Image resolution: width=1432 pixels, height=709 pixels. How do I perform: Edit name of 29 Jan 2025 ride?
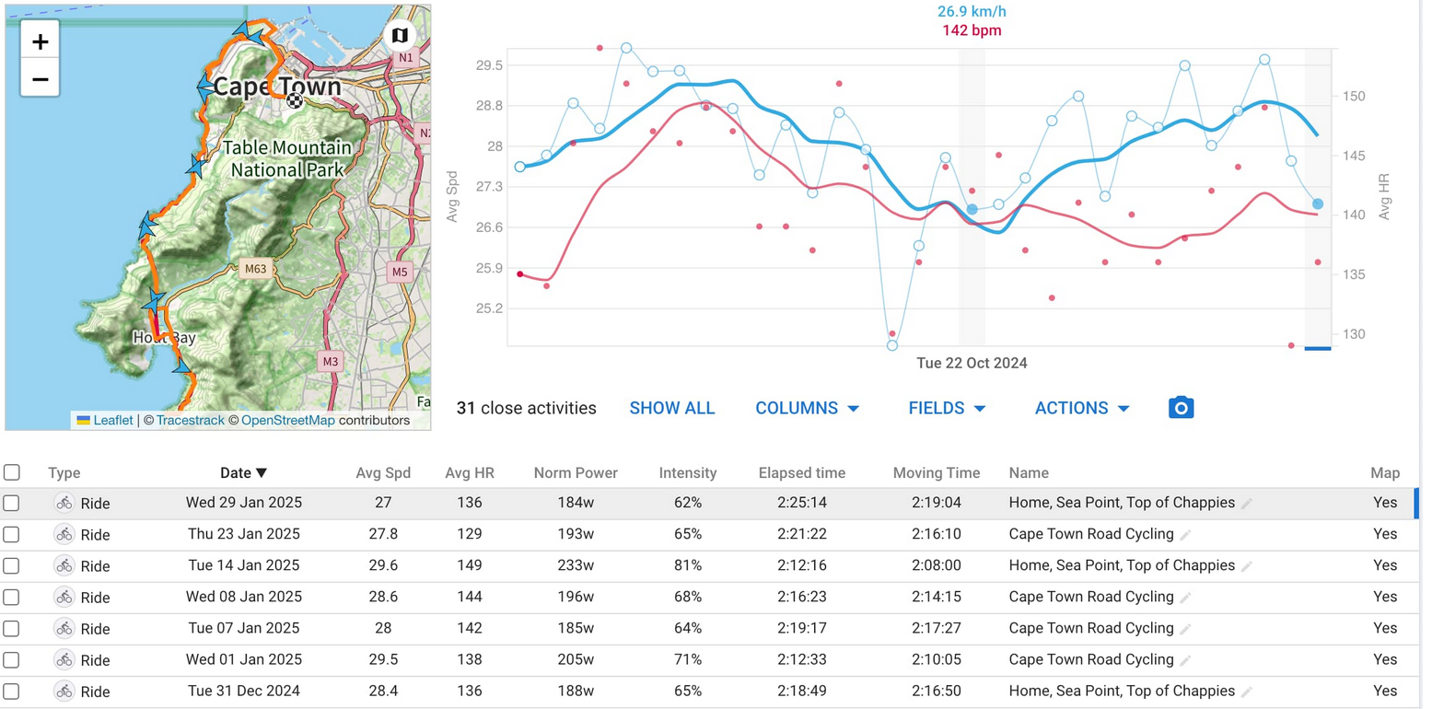coord(1247,504)
